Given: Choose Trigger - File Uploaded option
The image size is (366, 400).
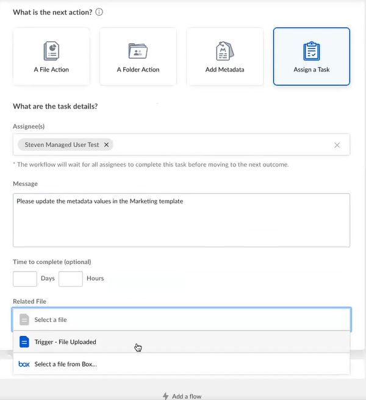Looking at the screenshot, I should (181, 342).
